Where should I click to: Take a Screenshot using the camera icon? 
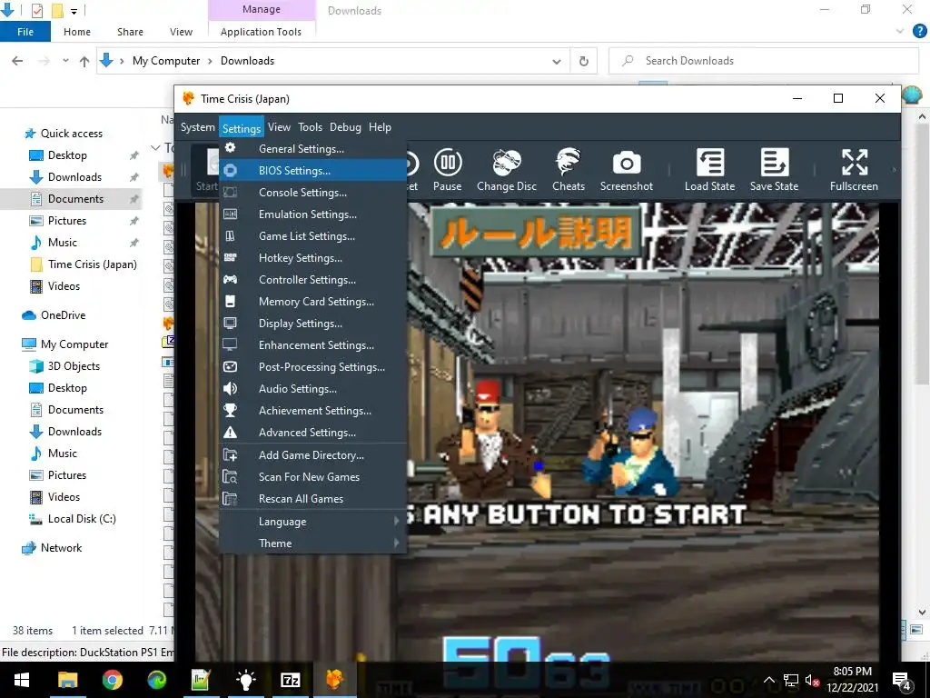(627, 170)
